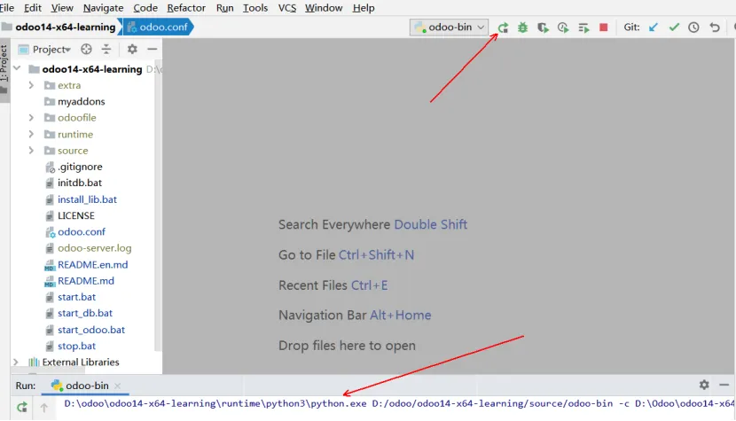Select README.en.md in tree

click(92, 265)
